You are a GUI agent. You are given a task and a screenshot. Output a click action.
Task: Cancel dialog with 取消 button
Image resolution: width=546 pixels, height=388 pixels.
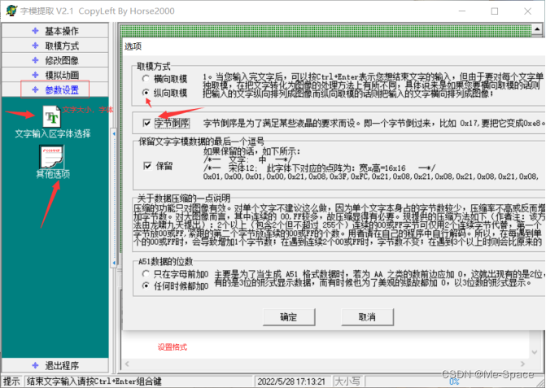point(367,317)
